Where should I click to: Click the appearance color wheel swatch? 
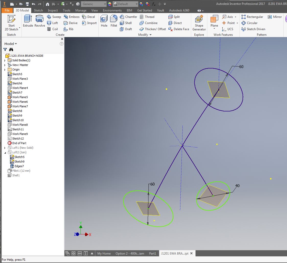tap(109, 4)
